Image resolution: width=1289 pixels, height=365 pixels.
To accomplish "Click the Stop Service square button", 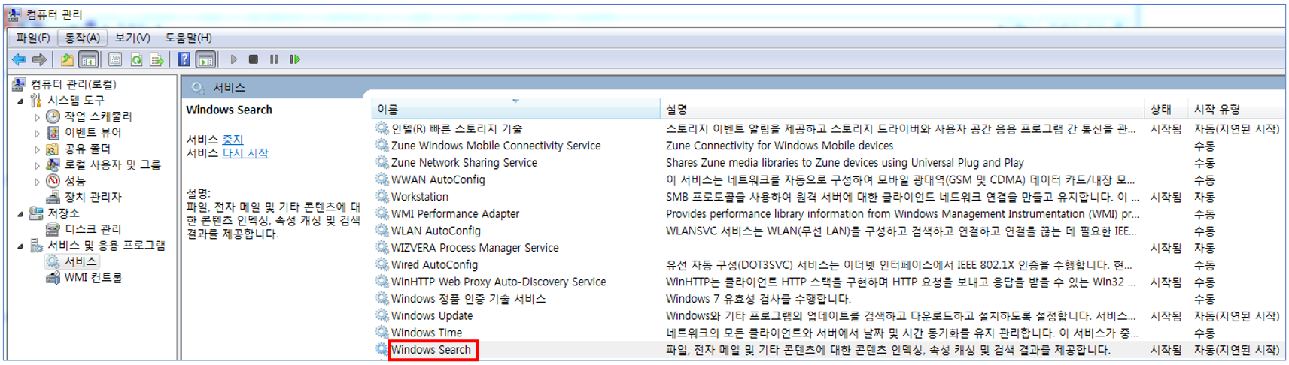I will [x=254, y=59].
